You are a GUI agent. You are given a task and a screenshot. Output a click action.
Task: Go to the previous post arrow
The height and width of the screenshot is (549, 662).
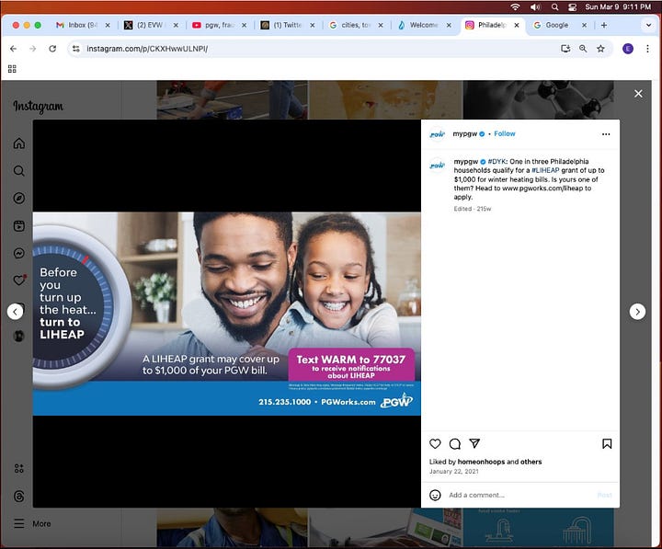pyautogui.click(x=16, y=312)
